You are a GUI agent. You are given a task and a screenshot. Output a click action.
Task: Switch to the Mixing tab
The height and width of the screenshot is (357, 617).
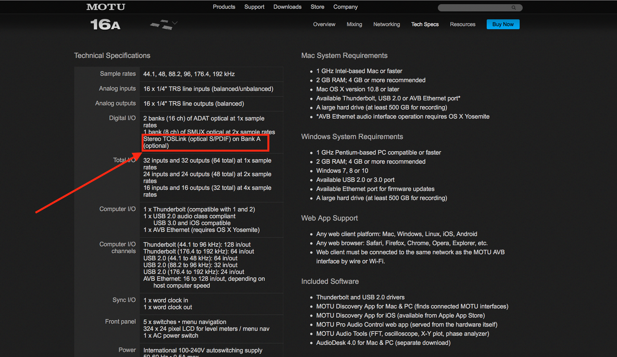pos(355,24)
